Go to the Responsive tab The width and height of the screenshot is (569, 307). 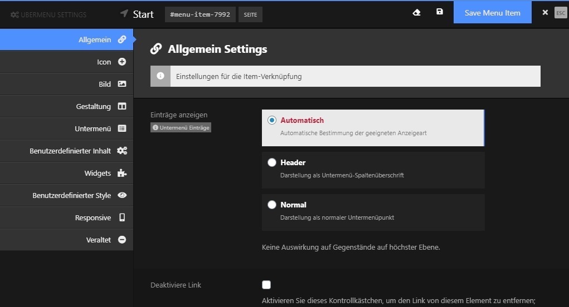[x=66, y=217]
